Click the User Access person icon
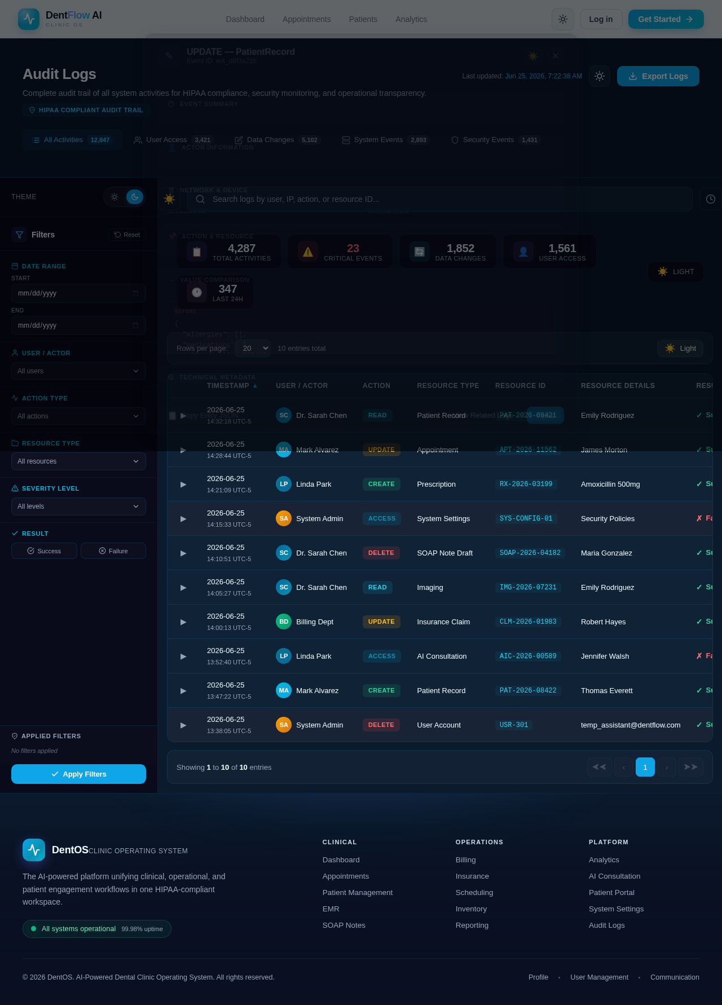Image resolution: width=722 pixels, height=1005 pixels. click(523, 252)
